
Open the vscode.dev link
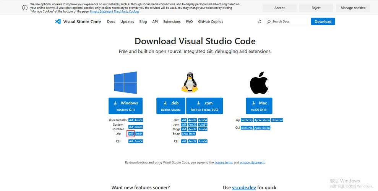[244, 188]
